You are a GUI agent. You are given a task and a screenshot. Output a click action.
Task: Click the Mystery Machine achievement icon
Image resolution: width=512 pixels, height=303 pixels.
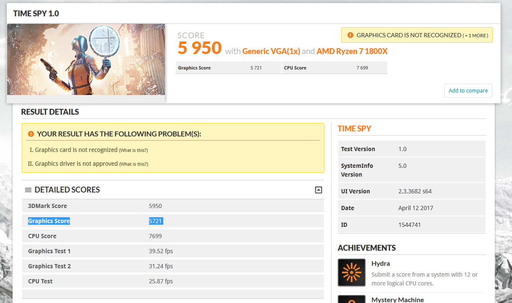(352, 299)
